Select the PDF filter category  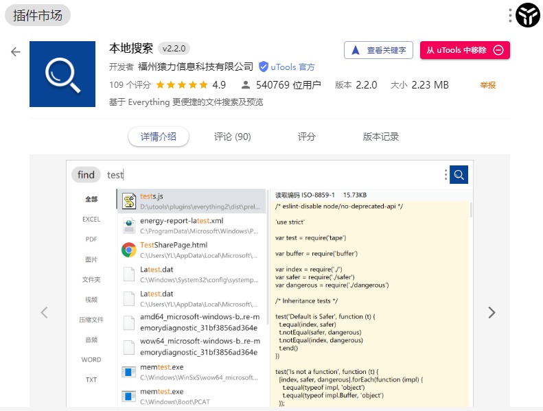click(91, 239)
